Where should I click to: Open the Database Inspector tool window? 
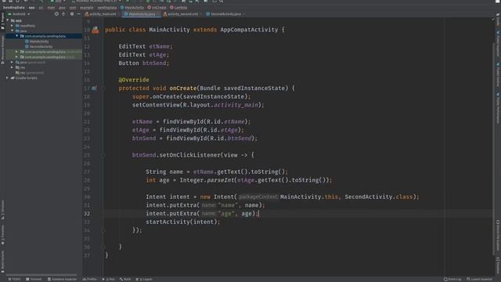pos(62,279)
